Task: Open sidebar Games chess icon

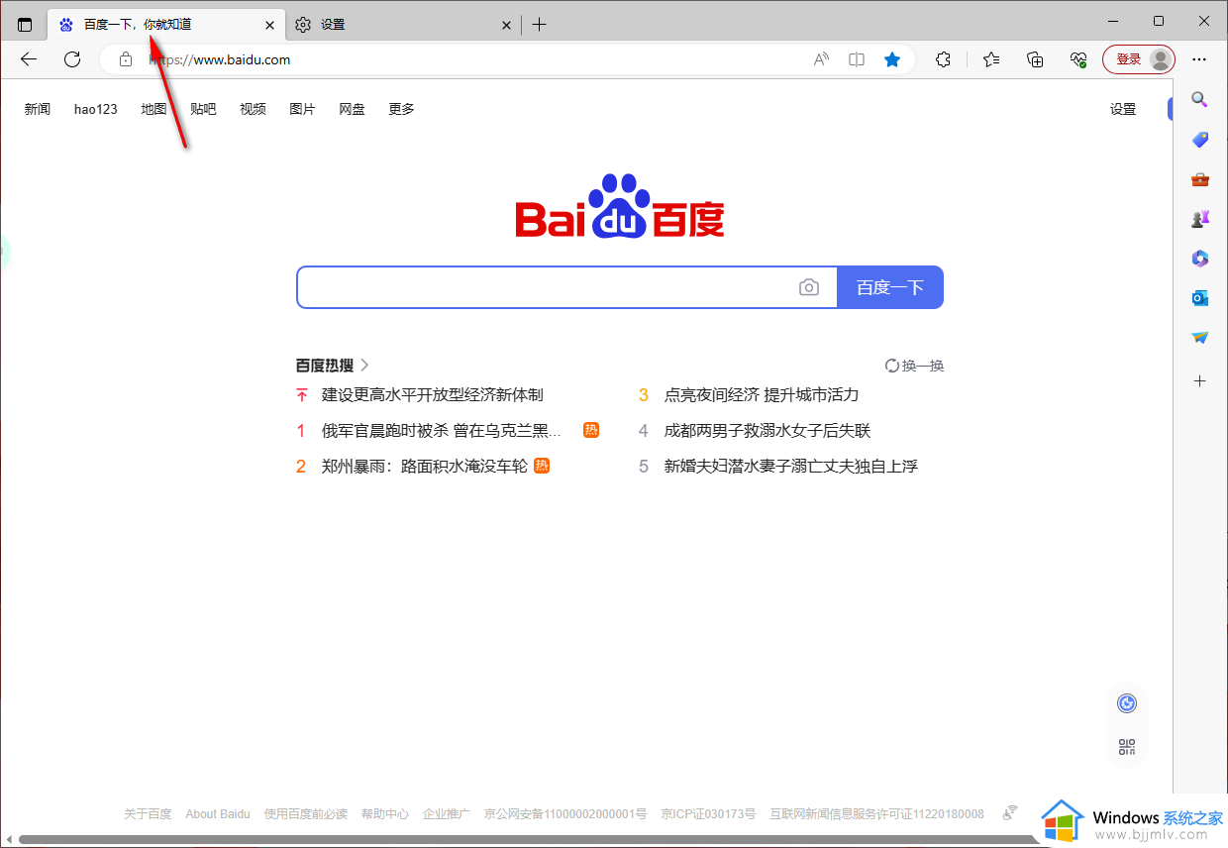Action: pyautogui.click(x=1199, y=219)
